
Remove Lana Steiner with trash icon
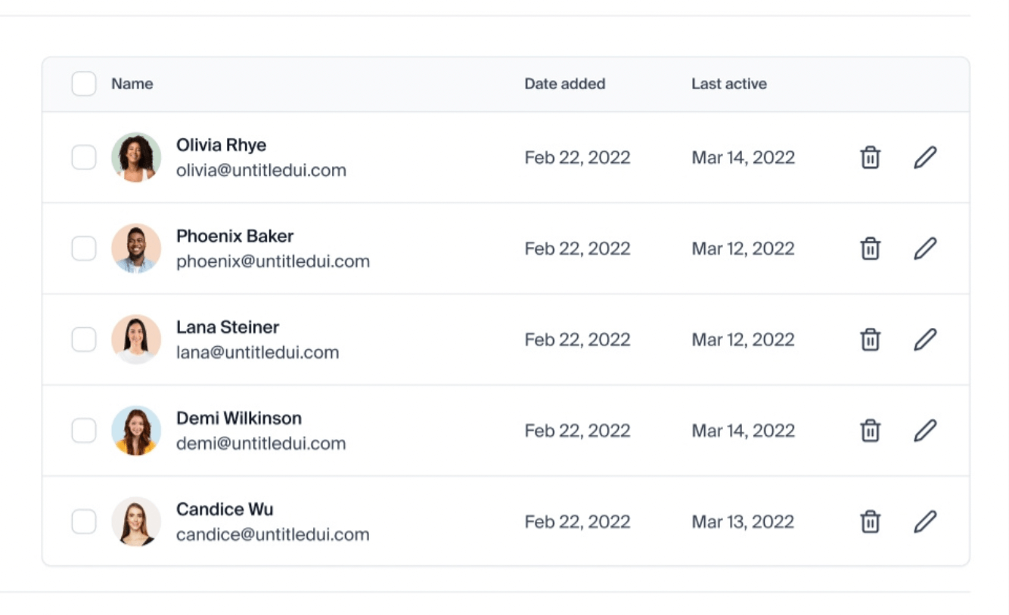[871, 339]
